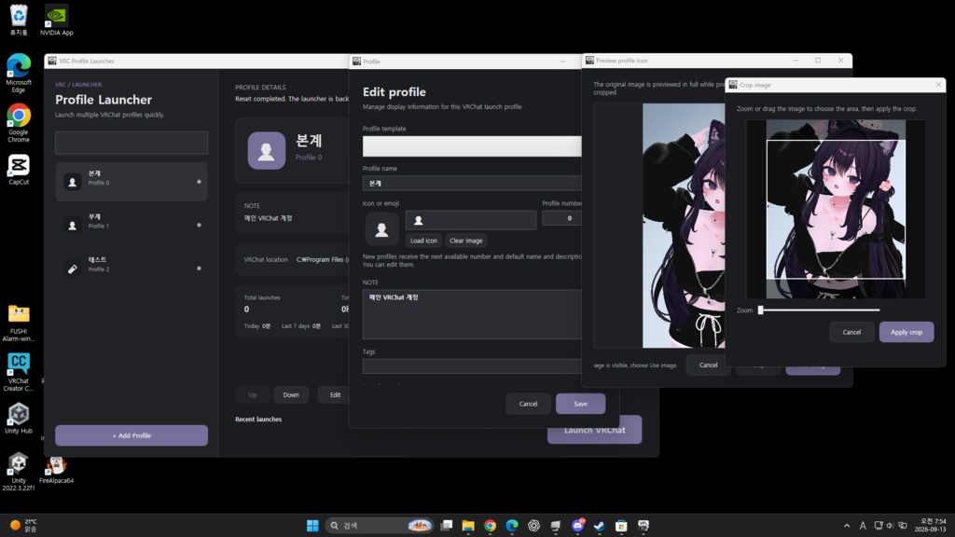
Task: Click the status dot on the 본계 row
Action: point(199,182)
